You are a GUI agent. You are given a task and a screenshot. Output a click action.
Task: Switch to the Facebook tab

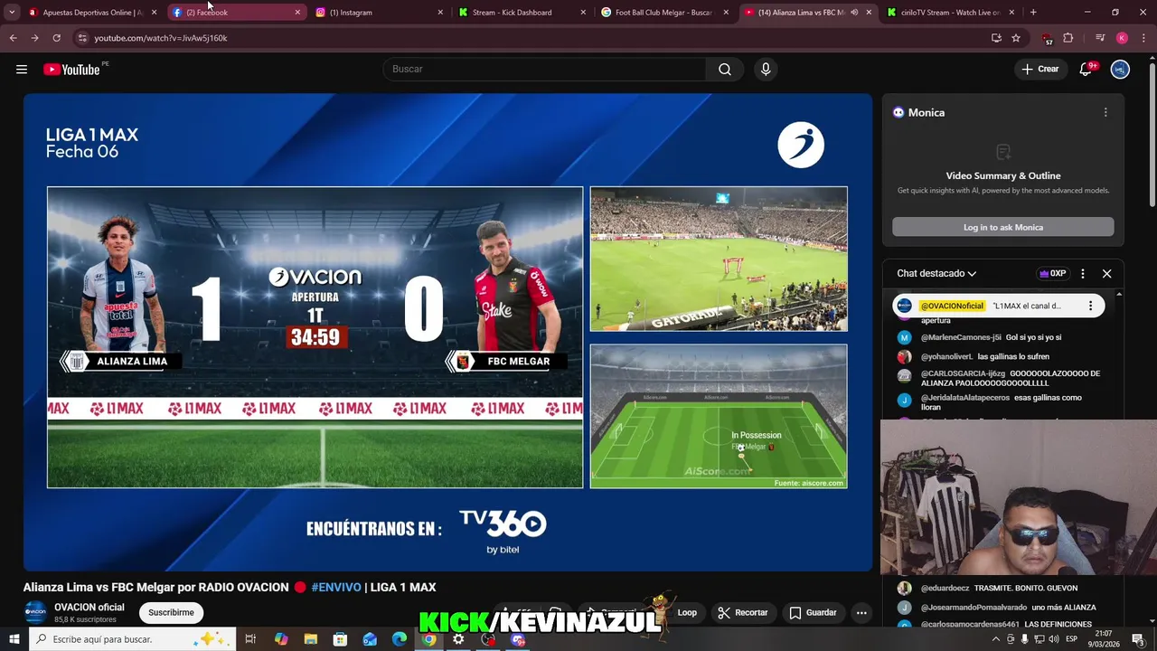point(235,13)
